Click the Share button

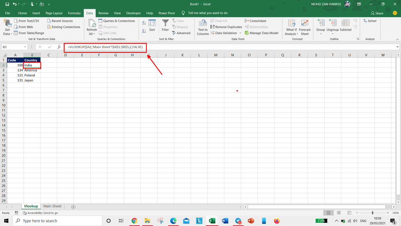377,13
